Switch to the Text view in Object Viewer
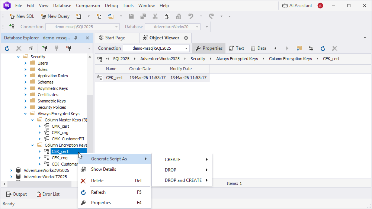 236,48
